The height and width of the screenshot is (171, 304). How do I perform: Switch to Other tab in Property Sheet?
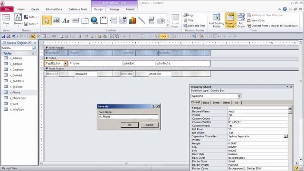coord(226,103)
